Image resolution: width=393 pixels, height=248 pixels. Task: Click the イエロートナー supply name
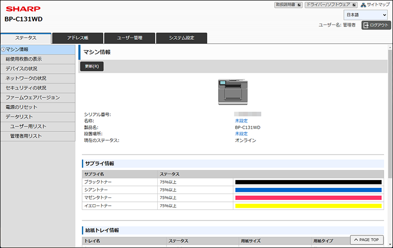click(x=98, y=206)
